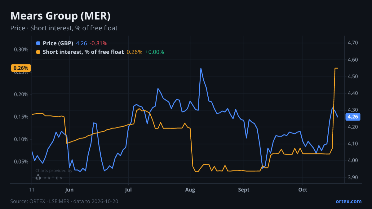Click the Sept x-axis label
Screen dimensions: 372x209
coord(244,189)
